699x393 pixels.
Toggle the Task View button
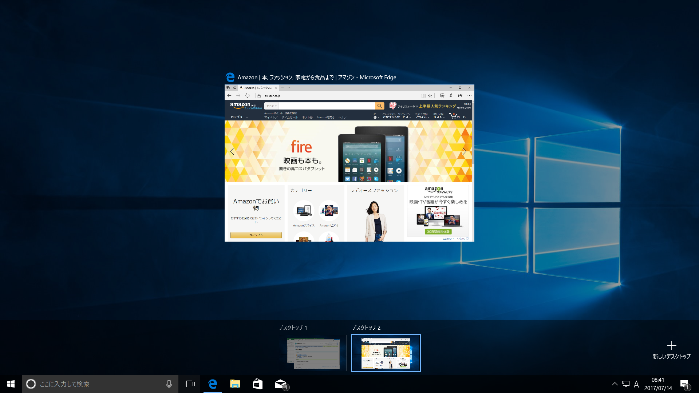click(x=189, y=384)
